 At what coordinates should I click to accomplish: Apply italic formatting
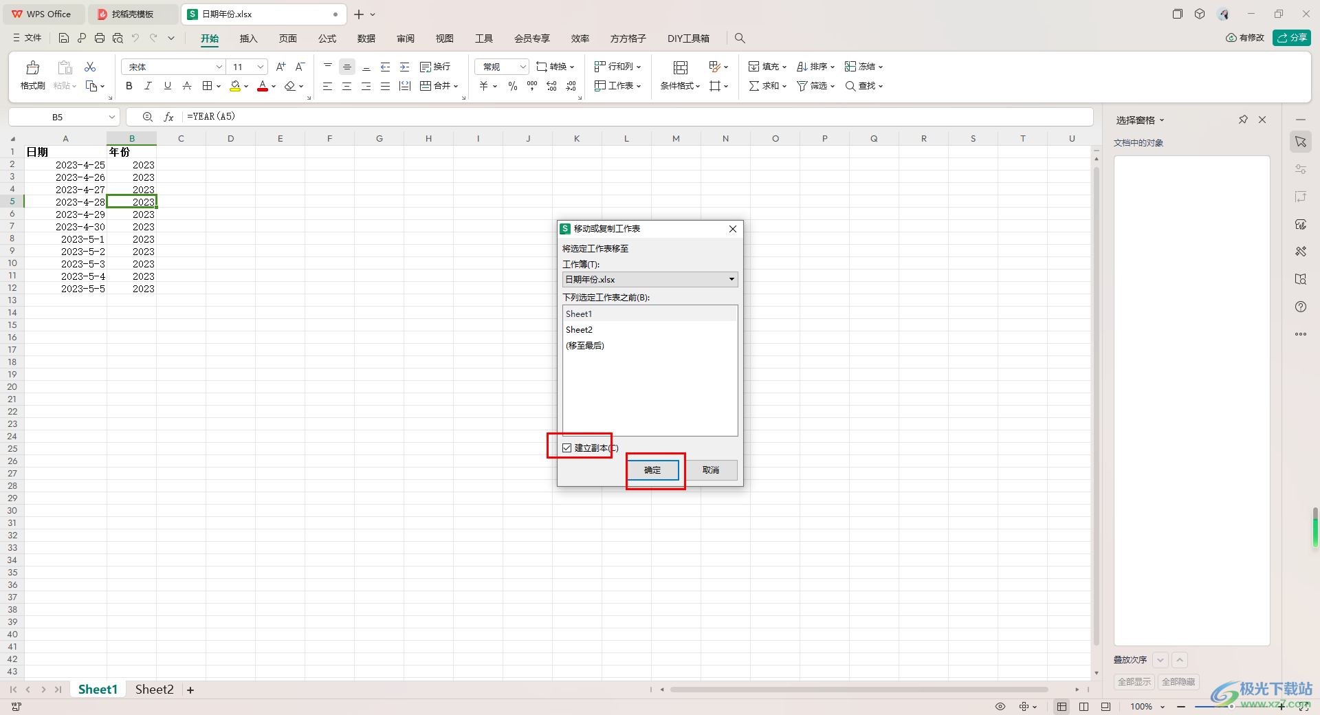coord(148,86)
